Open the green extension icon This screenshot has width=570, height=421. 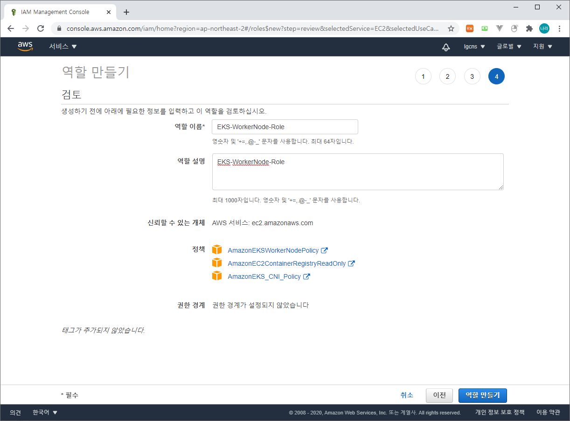point(485,28)
